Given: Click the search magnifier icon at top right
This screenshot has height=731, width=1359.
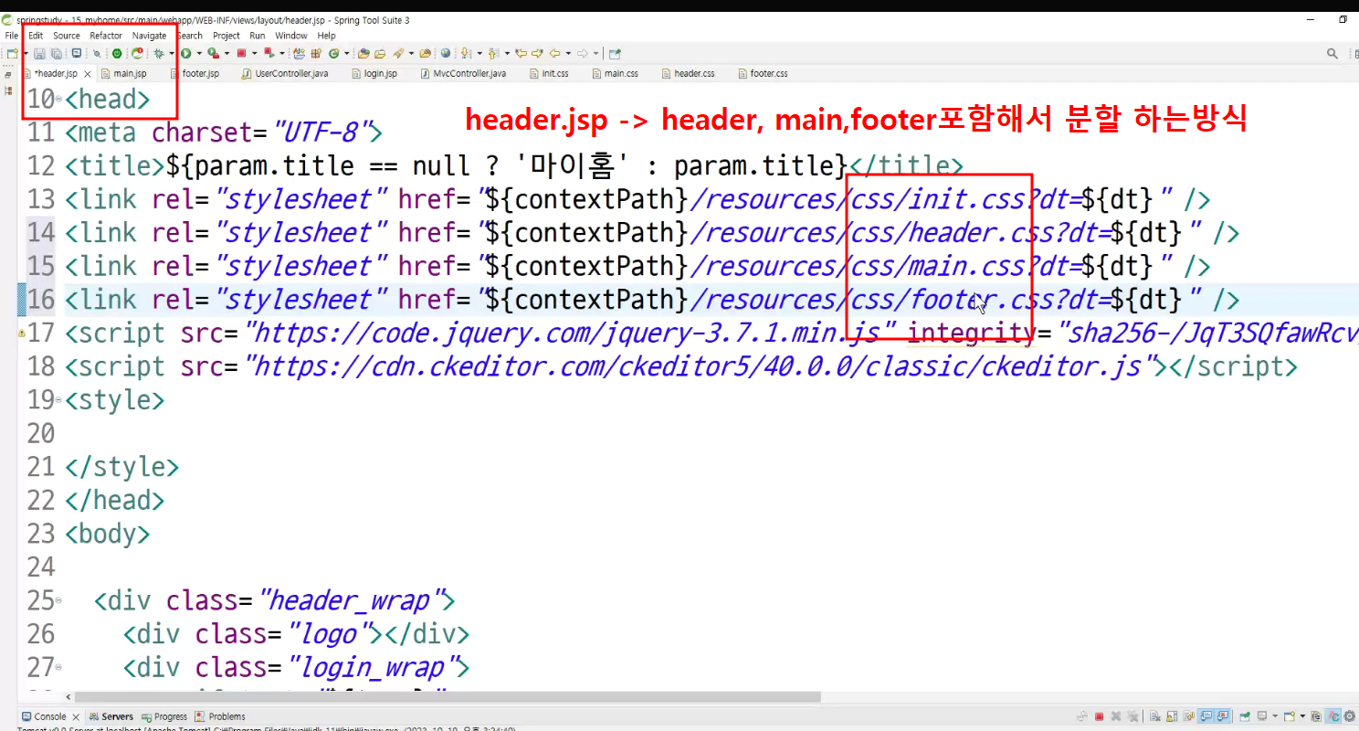Looking at the screenshot, I should coord(1333,54).
